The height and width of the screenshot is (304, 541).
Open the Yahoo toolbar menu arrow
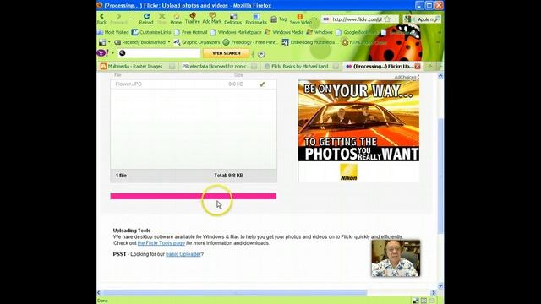(112, 53)
